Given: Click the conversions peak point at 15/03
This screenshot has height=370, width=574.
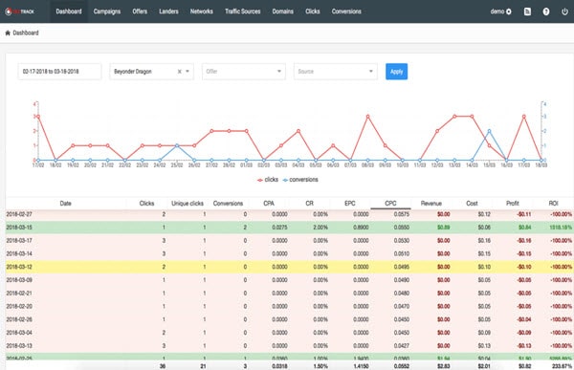Looking at the screenshot, I should pyautogui.click(x=489, y=131).
